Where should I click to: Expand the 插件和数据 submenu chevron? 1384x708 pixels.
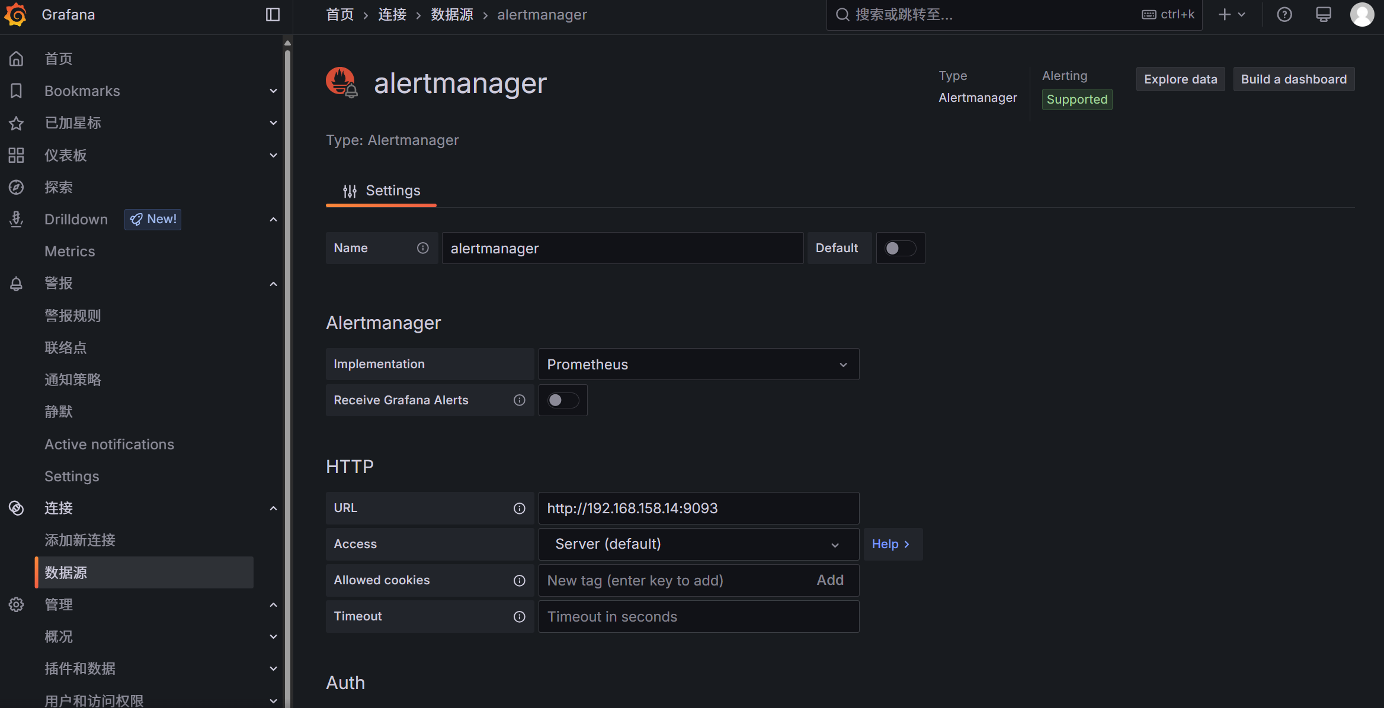[x=273, y=668]
